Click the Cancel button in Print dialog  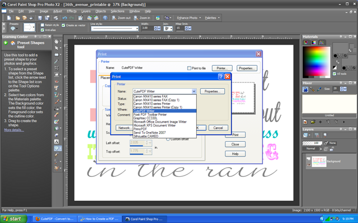(x=218, y=128)
